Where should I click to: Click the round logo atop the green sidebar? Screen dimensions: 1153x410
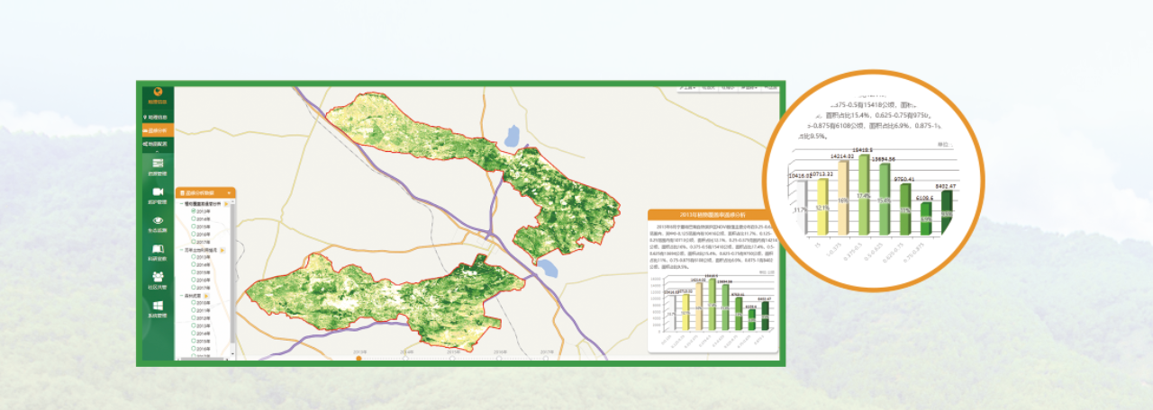coord(157,92)
